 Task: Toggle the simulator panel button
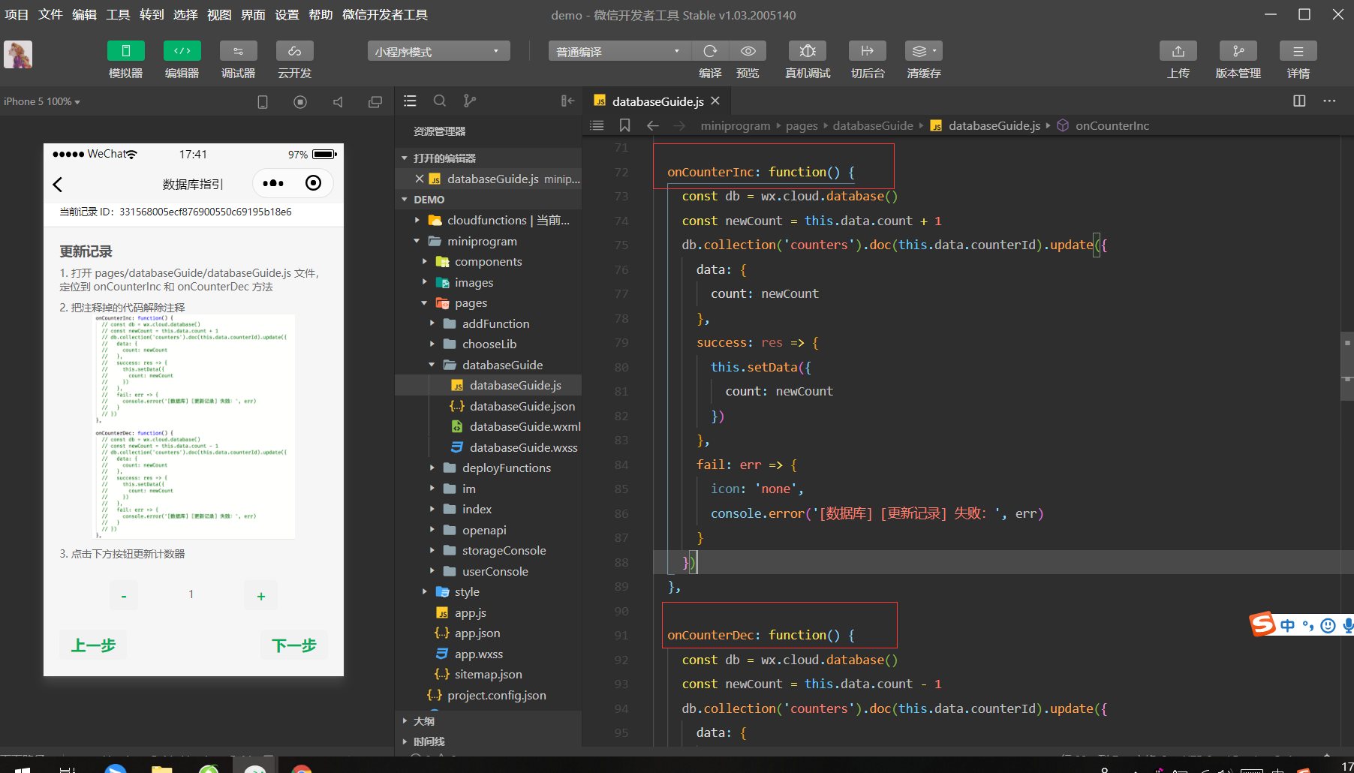click(x=125, y=51)
